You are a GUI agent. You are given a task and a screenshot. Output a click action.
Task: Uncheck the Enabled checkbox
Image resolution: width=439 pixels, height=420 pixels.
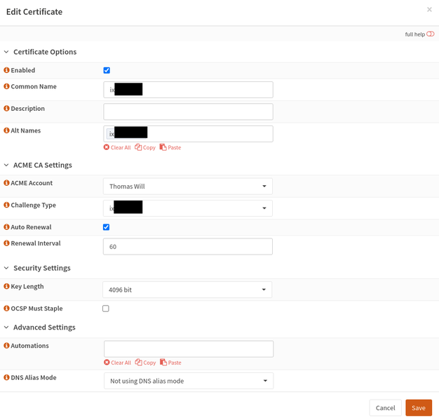tap(107, 71)
